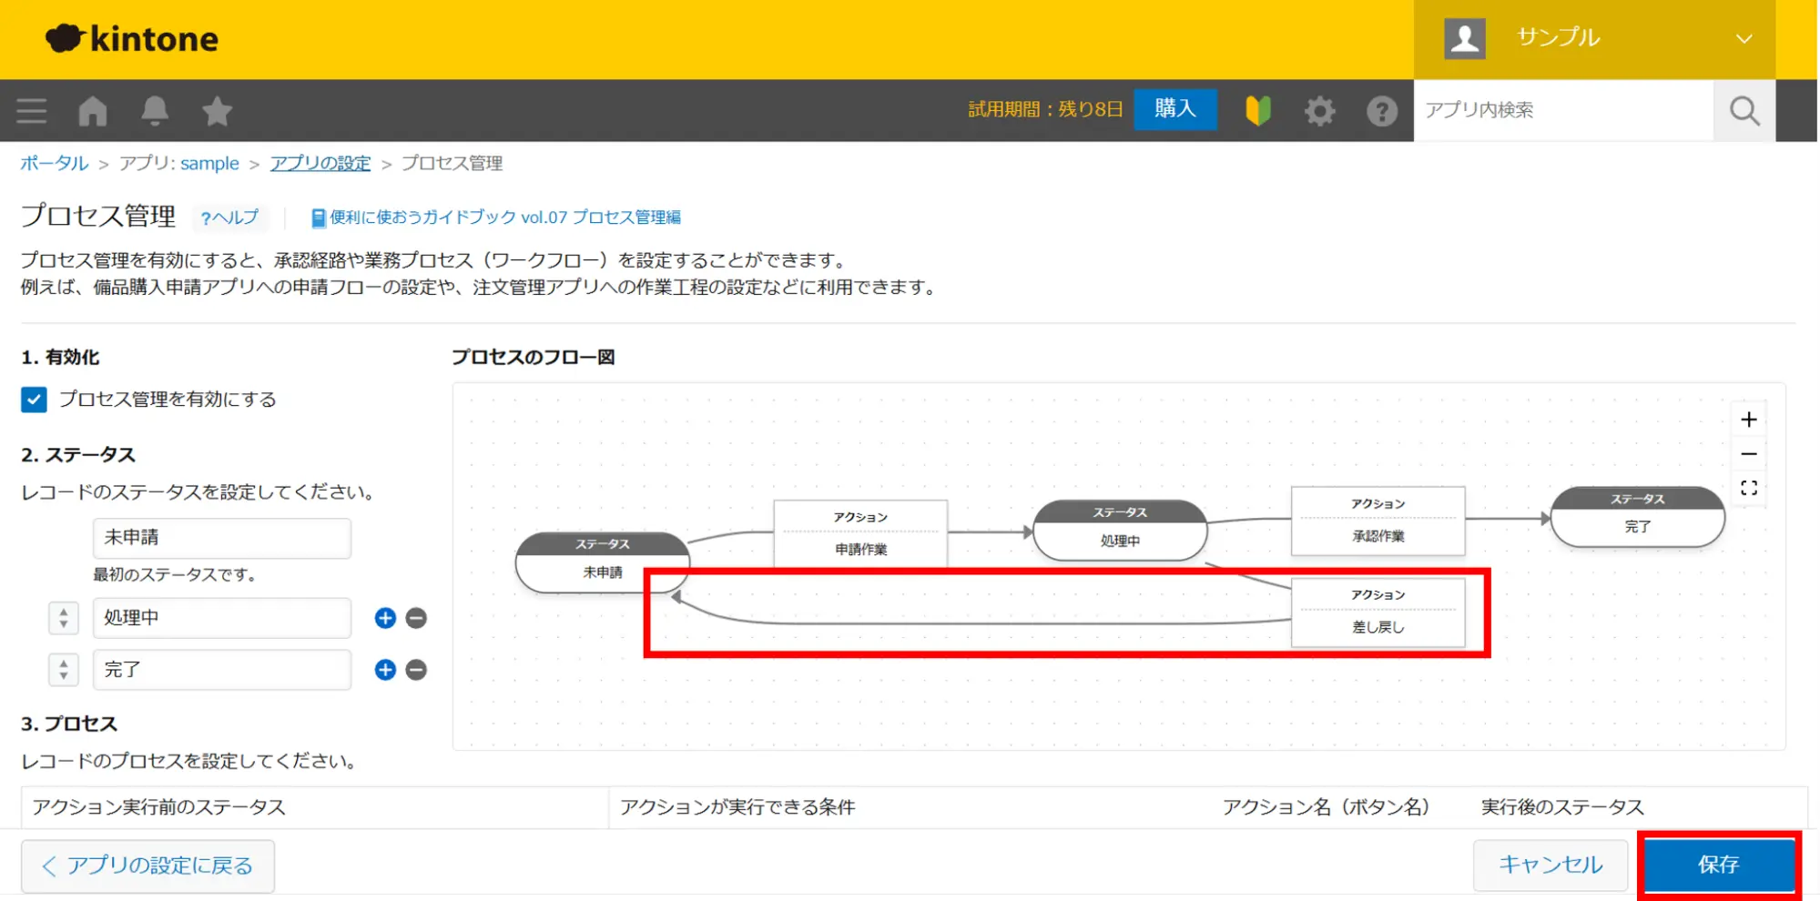Viewport: 1820px width, 901px height.
Task: Expand the サンプル user account dropdown
Action: [x=1743, y=38]
